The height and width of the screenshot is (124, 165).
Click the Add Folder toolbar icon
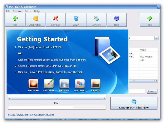click(x=35, y=20)
